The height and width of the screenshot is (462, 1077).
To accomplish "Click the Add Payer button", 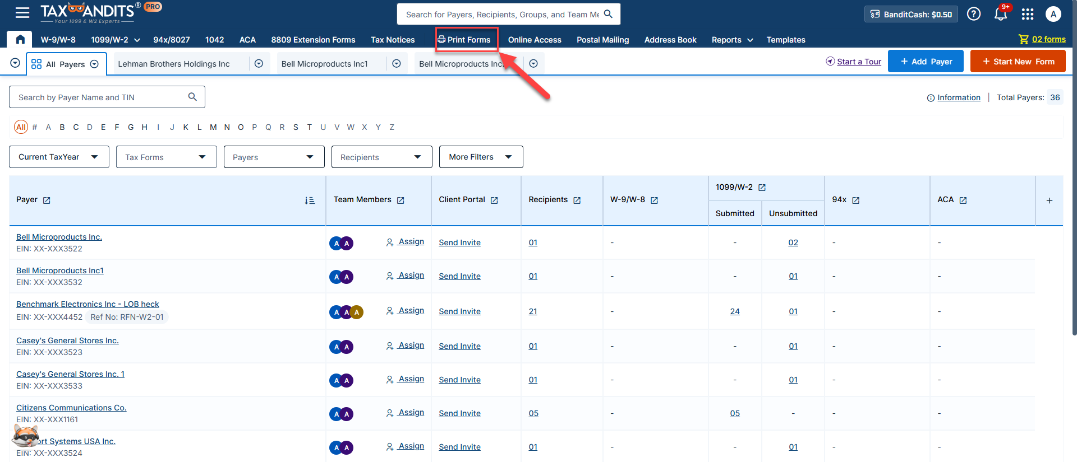I will pyautogui.click(x=926, y=61).
